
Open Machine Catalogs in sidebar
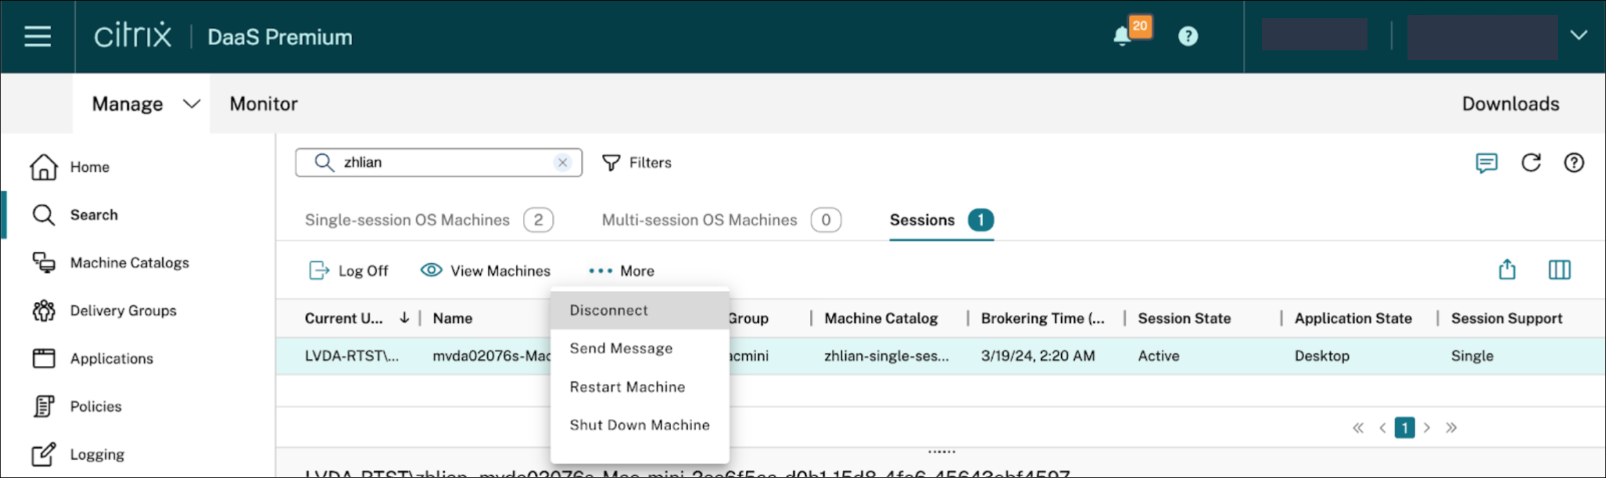[x=129, y=263]
